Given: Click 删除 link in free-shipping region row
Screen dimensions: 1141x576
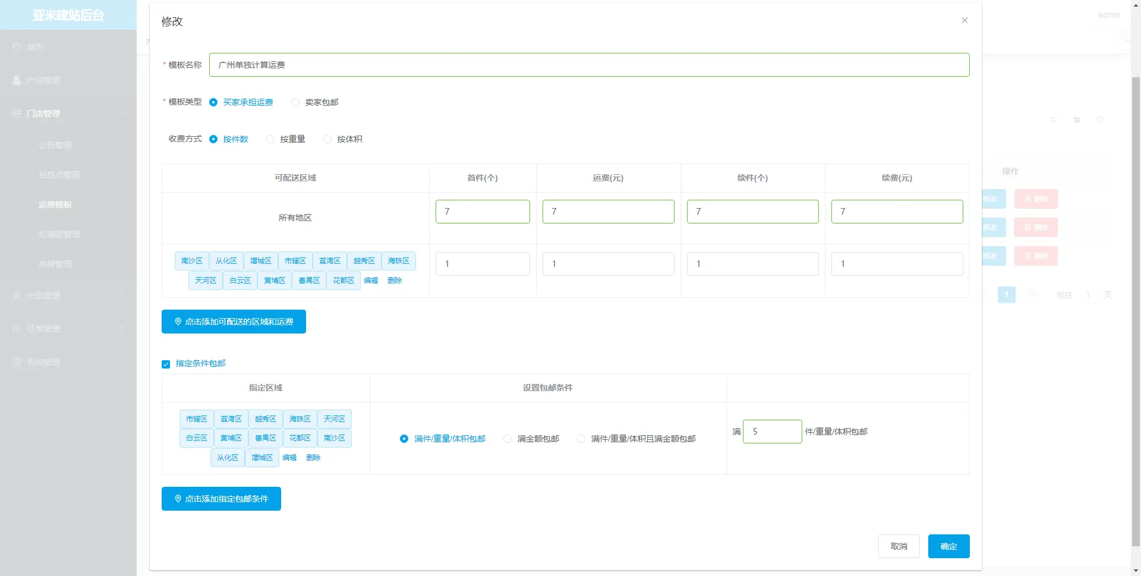Looking at the screenshot, I should pos(313,458).
